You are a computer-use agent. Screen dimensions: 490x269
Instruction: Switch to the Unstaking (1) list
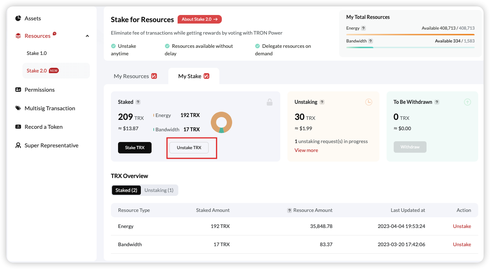click(159, 190)
